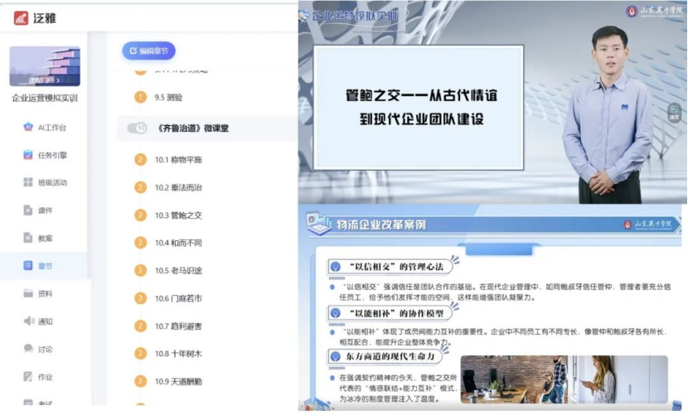688x420 pixels.
Task: Collapse the 《齐鲁治道》微课堂 chapter title
Action: (192, 128)
